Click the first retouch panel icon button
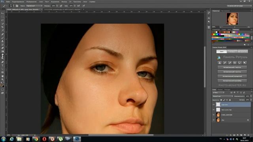Image resolution: width=253 pixels, height=142 pixels. pyautogui.click(x=220, y=63)
